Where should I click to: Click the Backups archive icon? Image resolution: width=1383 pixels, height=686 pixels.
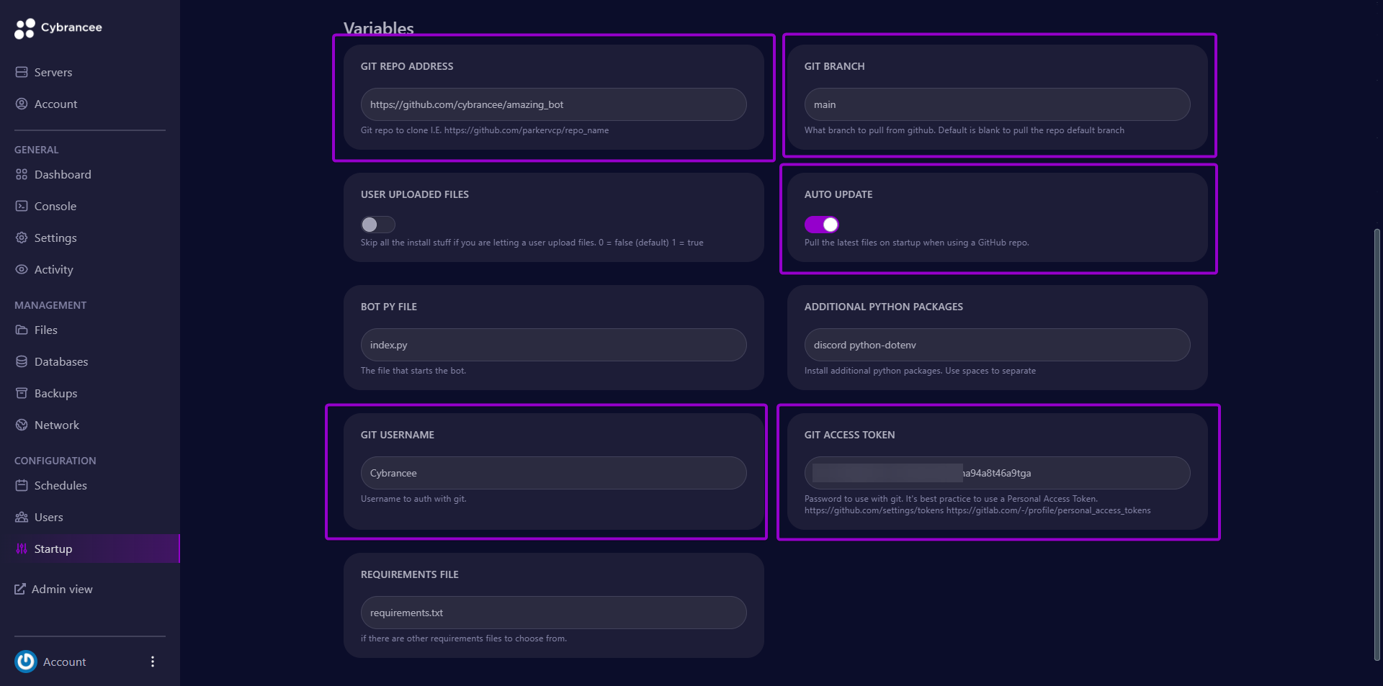22,394
